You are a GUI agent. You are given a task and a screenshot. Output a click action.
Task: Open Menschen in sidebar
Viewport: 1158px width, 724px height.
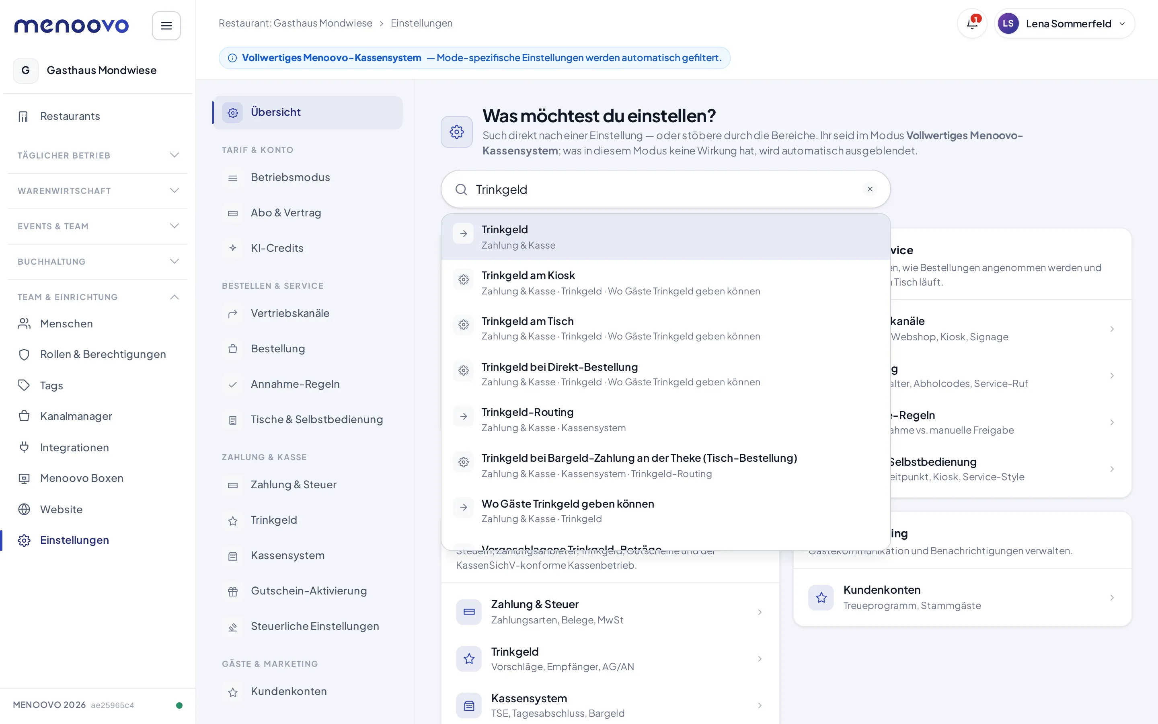click(x=98, y=324)
